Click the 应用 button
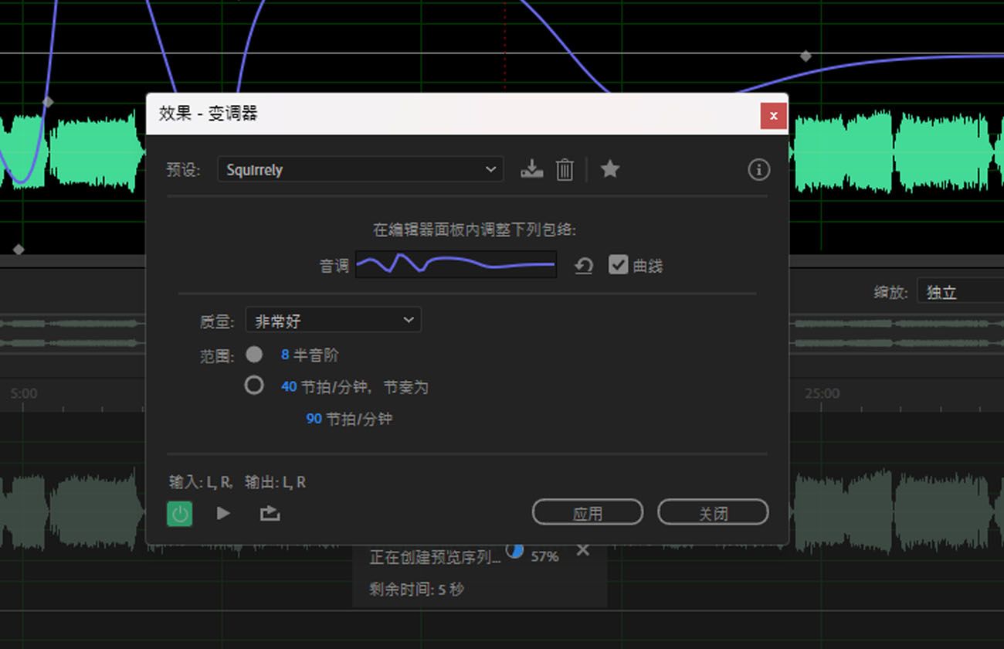Viewport: 1004px width, 649px height. [x=588, y=512]
